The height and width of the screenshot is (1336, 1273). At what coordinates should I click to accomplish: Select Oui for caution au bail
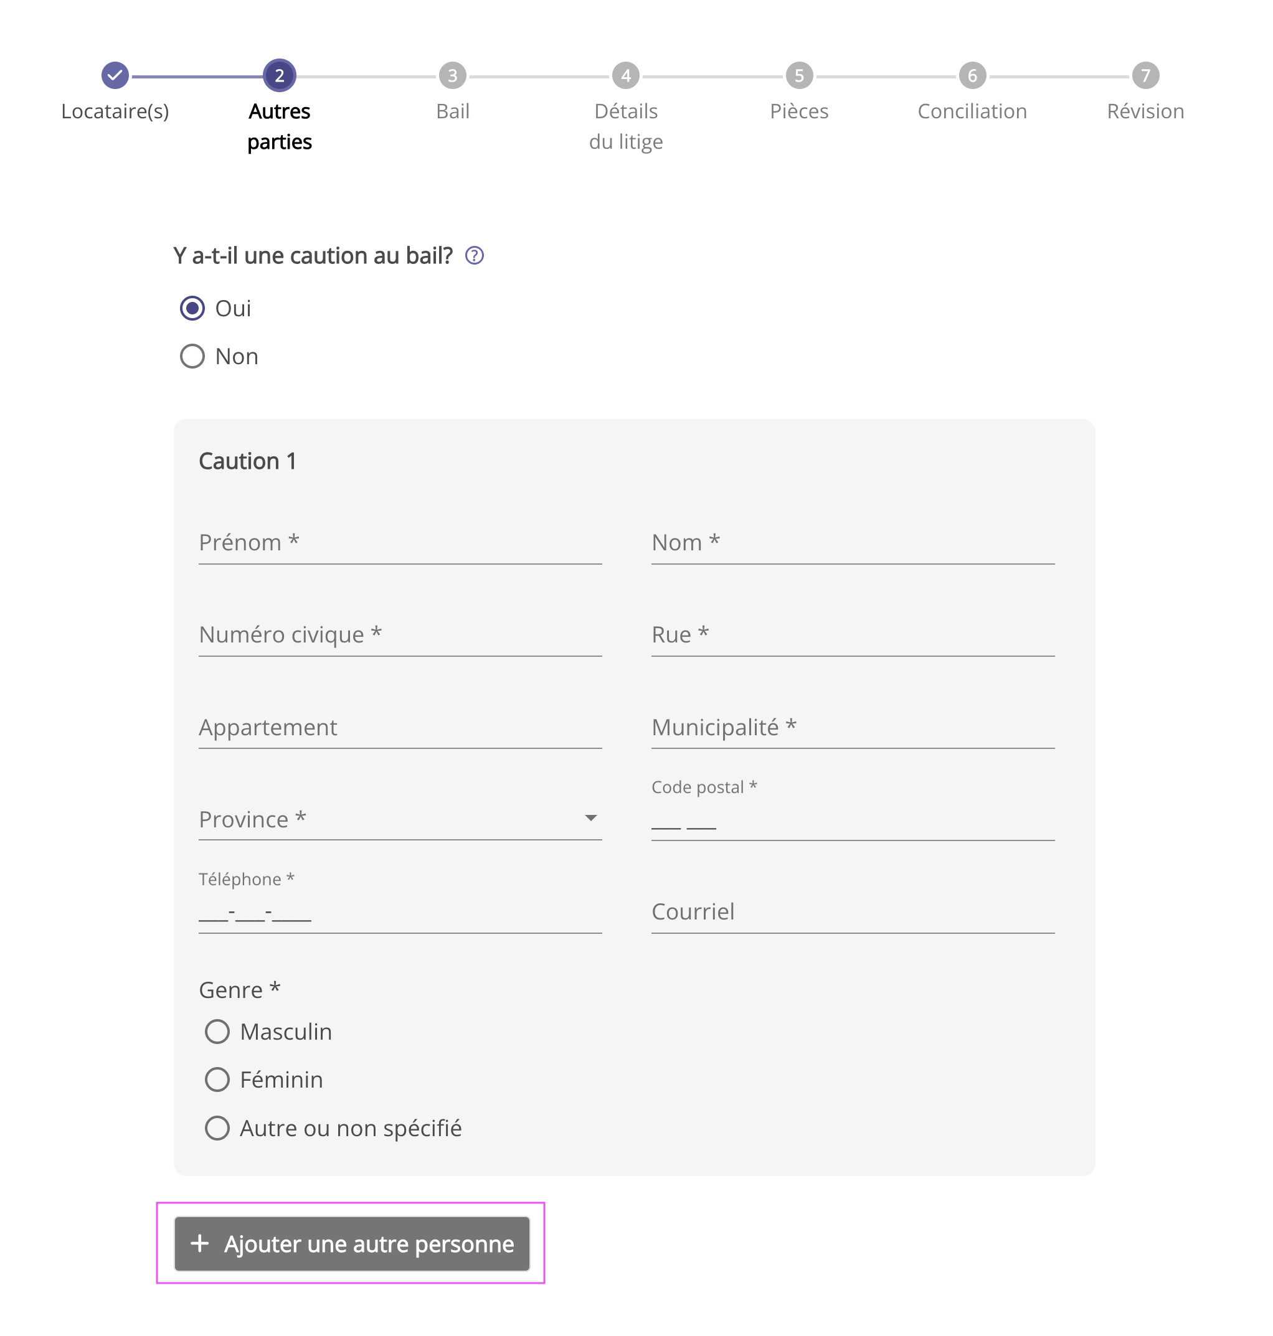(x=192, y=309)
